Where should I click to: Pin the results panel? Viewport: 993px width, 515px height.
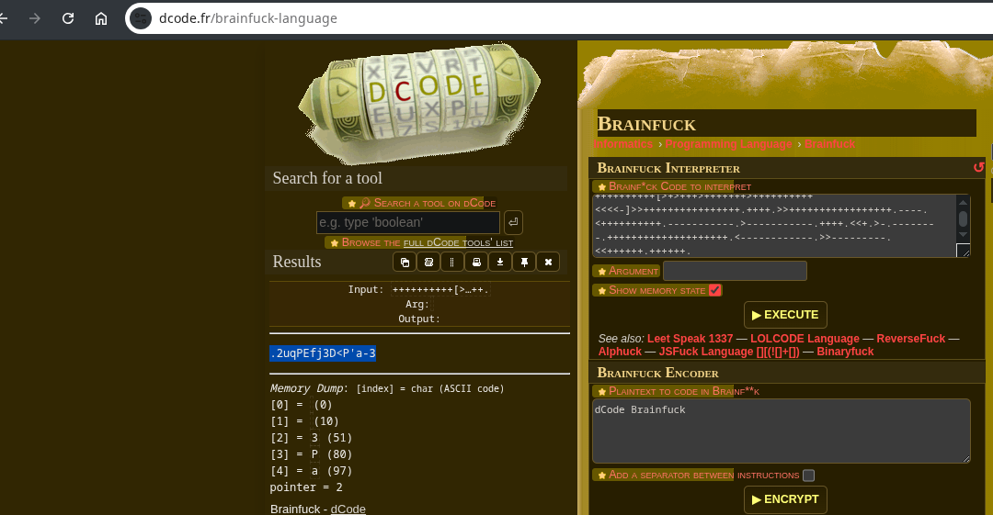pyautogui.click(x=523, y=263)
